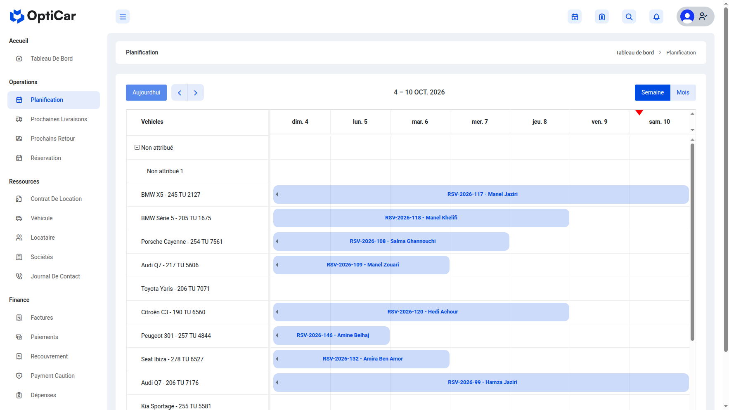Open the calendar shortcut icon in header

point(575,17)
